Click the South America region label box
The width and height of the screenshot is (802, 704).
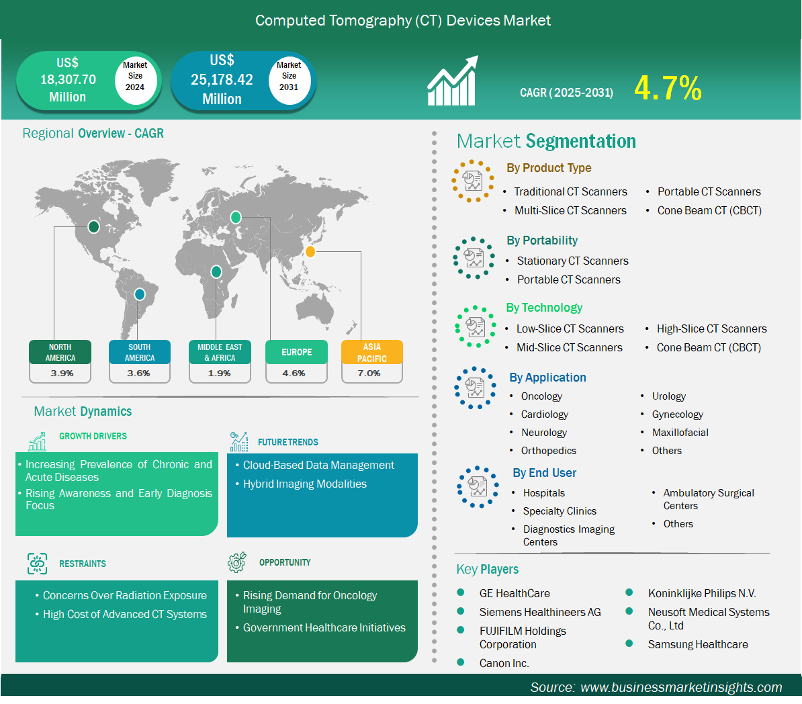coord(140,353)
